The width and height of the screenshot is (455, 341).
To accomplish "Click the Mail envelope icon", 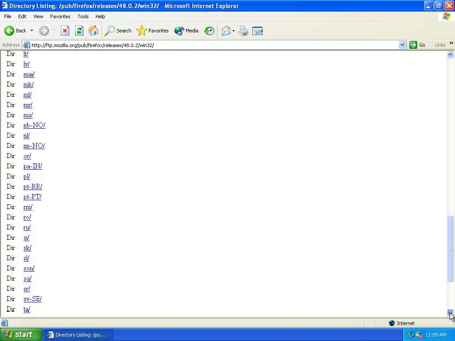I will (226, 31).
